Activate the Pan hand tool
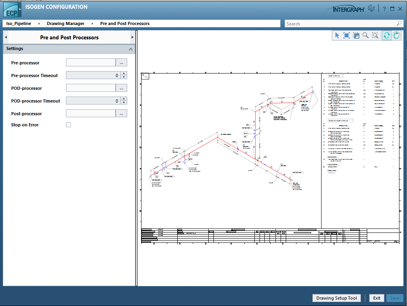Viewport: 407px width, 306px height. 356,35
